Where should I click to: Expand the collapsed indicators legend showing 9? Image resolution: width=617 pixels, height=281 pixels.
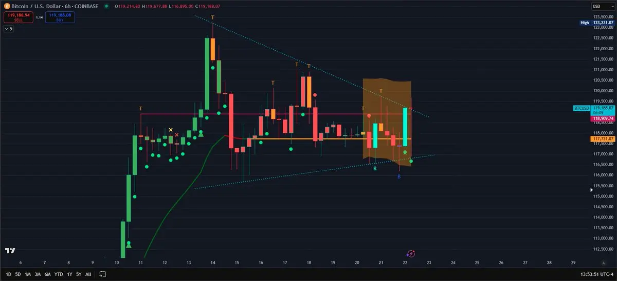8,29
